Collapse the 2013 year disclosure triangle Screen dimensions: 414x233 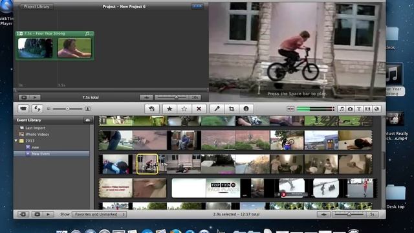click(16, 141)
